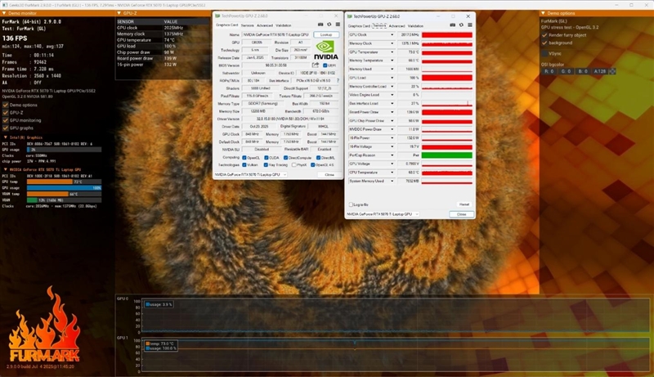The height and width of the screenshot is (377, 654).
Task: Switch to Advanced tab in left GPU-Z window
Action: pyautogui.click(x=264, y=25)
